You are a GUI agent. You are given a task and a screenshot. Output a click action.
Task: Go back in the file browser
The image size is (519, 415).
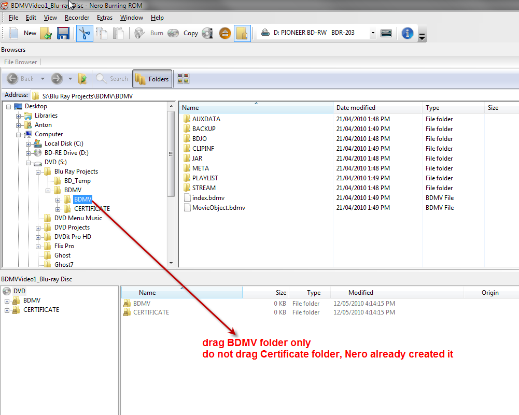click(20, 79)
